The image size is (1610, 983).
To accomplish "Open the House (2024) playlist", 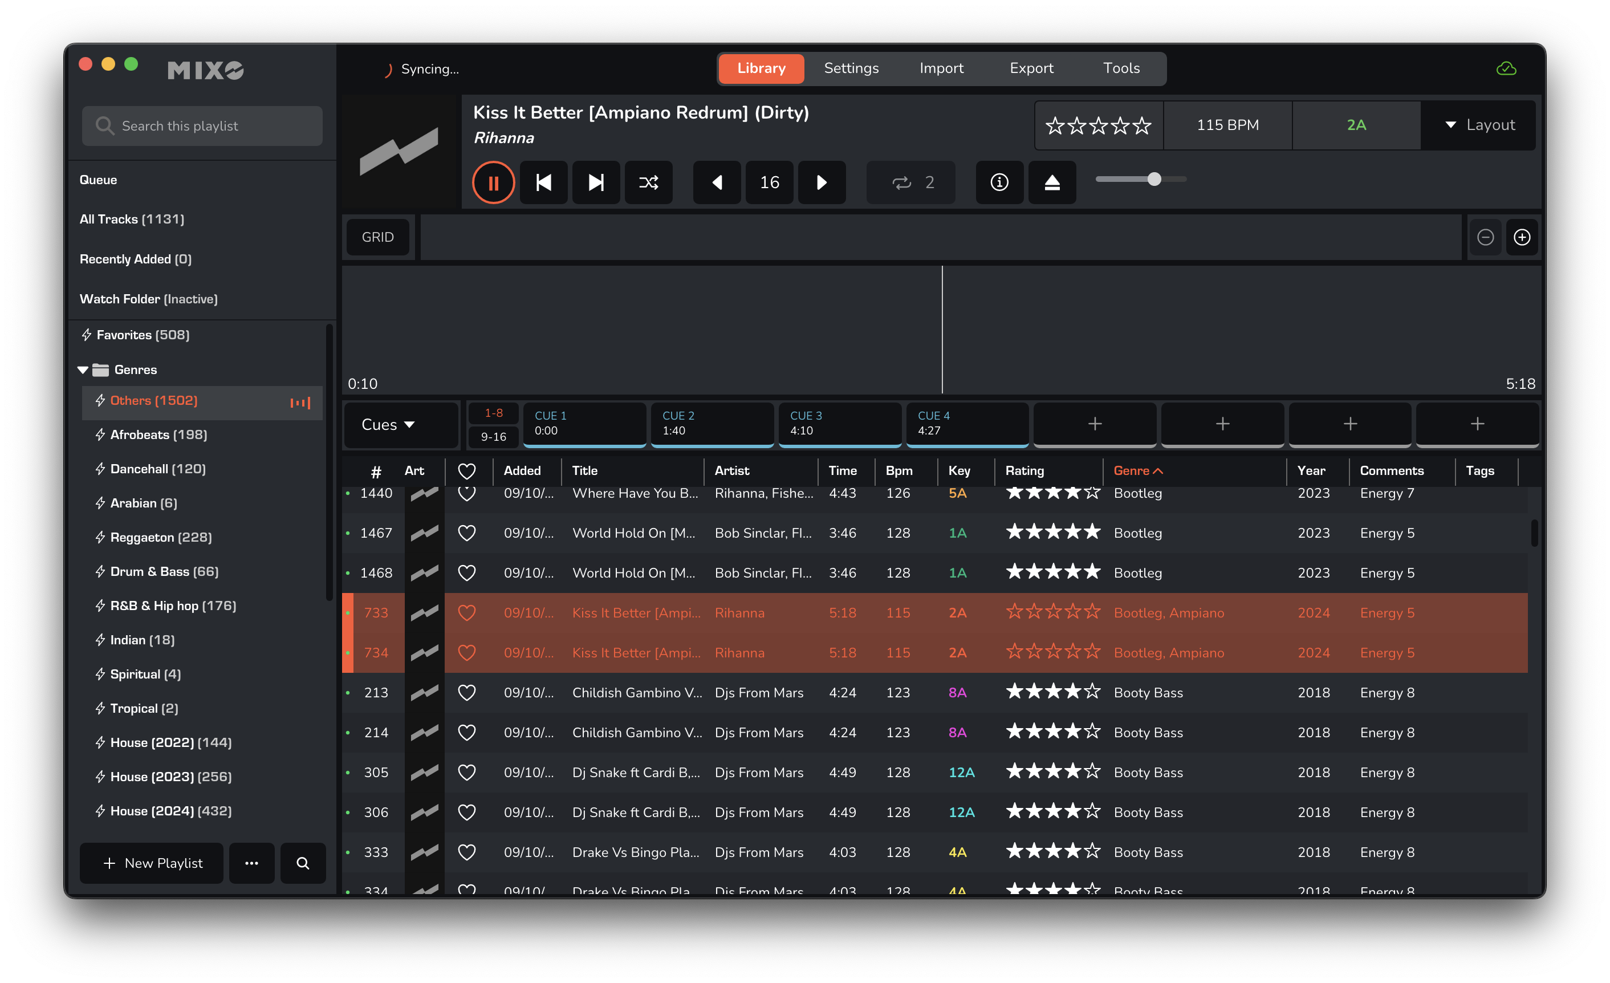I will 170,811.
